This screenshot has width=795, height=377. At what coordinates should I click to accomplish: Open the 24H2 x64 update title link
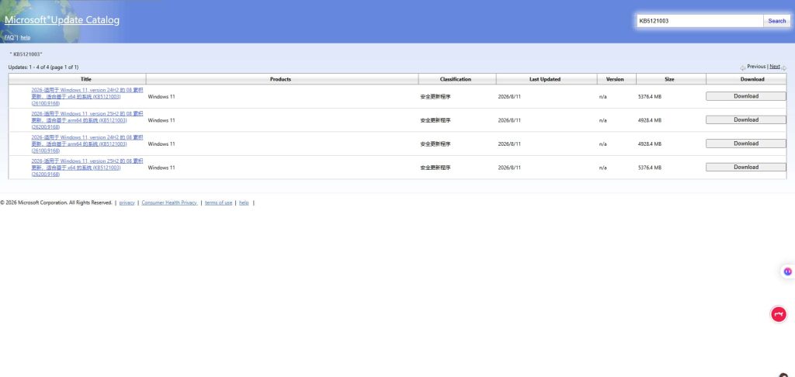[x=87, y=96]
